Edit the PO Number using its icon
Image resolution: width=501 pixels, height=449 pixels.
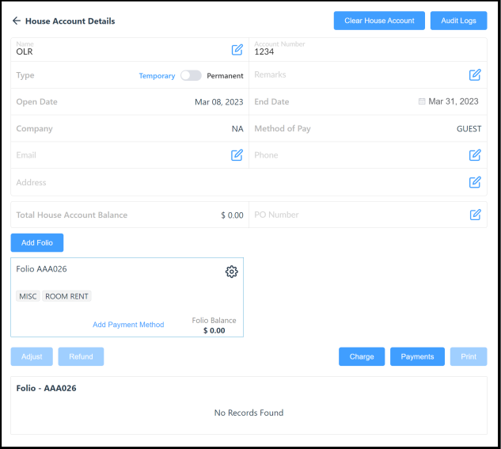click(475, 215)
